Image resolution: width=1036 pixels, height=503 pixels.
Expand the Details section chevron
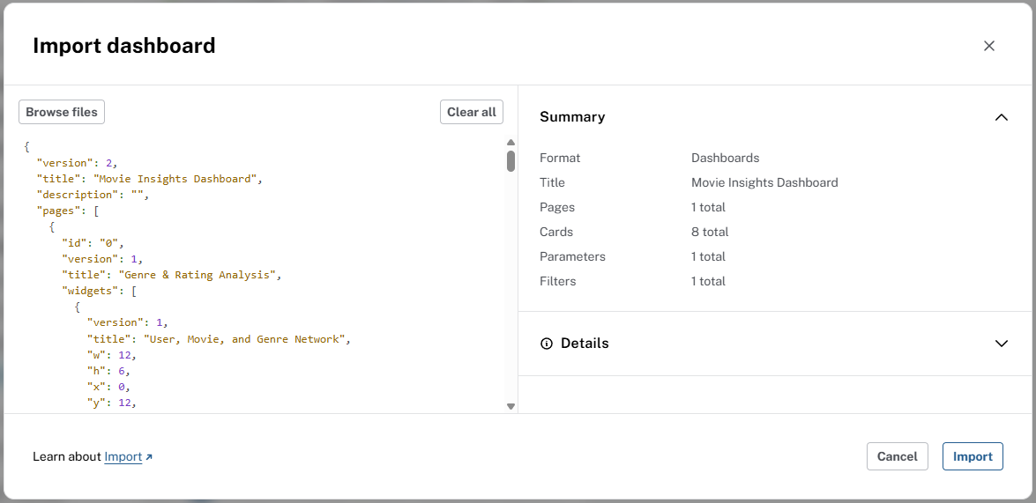[1001, 344]
